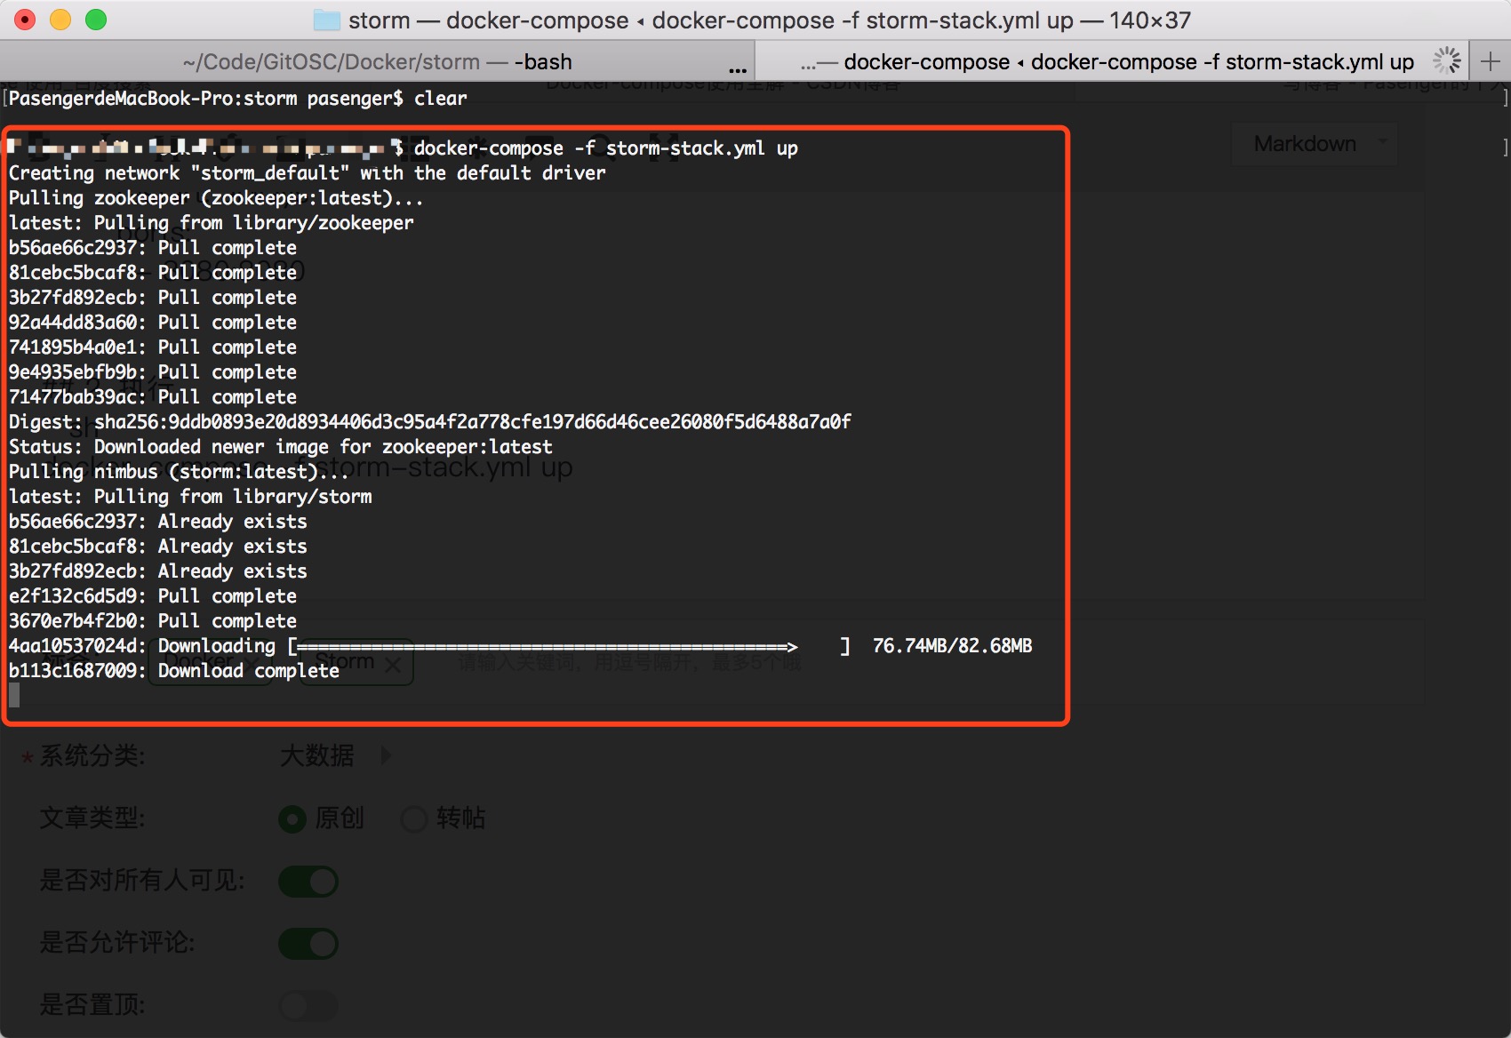Viewport: 1511px width, 1038px height.
Task: Click the '71477bab39ac: Pull complete' line
Action: (x=153, y=397)
